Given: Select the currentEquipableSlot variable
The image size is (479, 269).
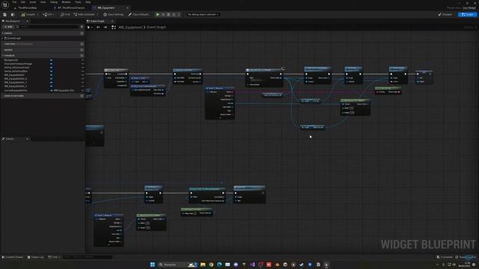Looking at the screenshot, I should click(x=16, y=90).
